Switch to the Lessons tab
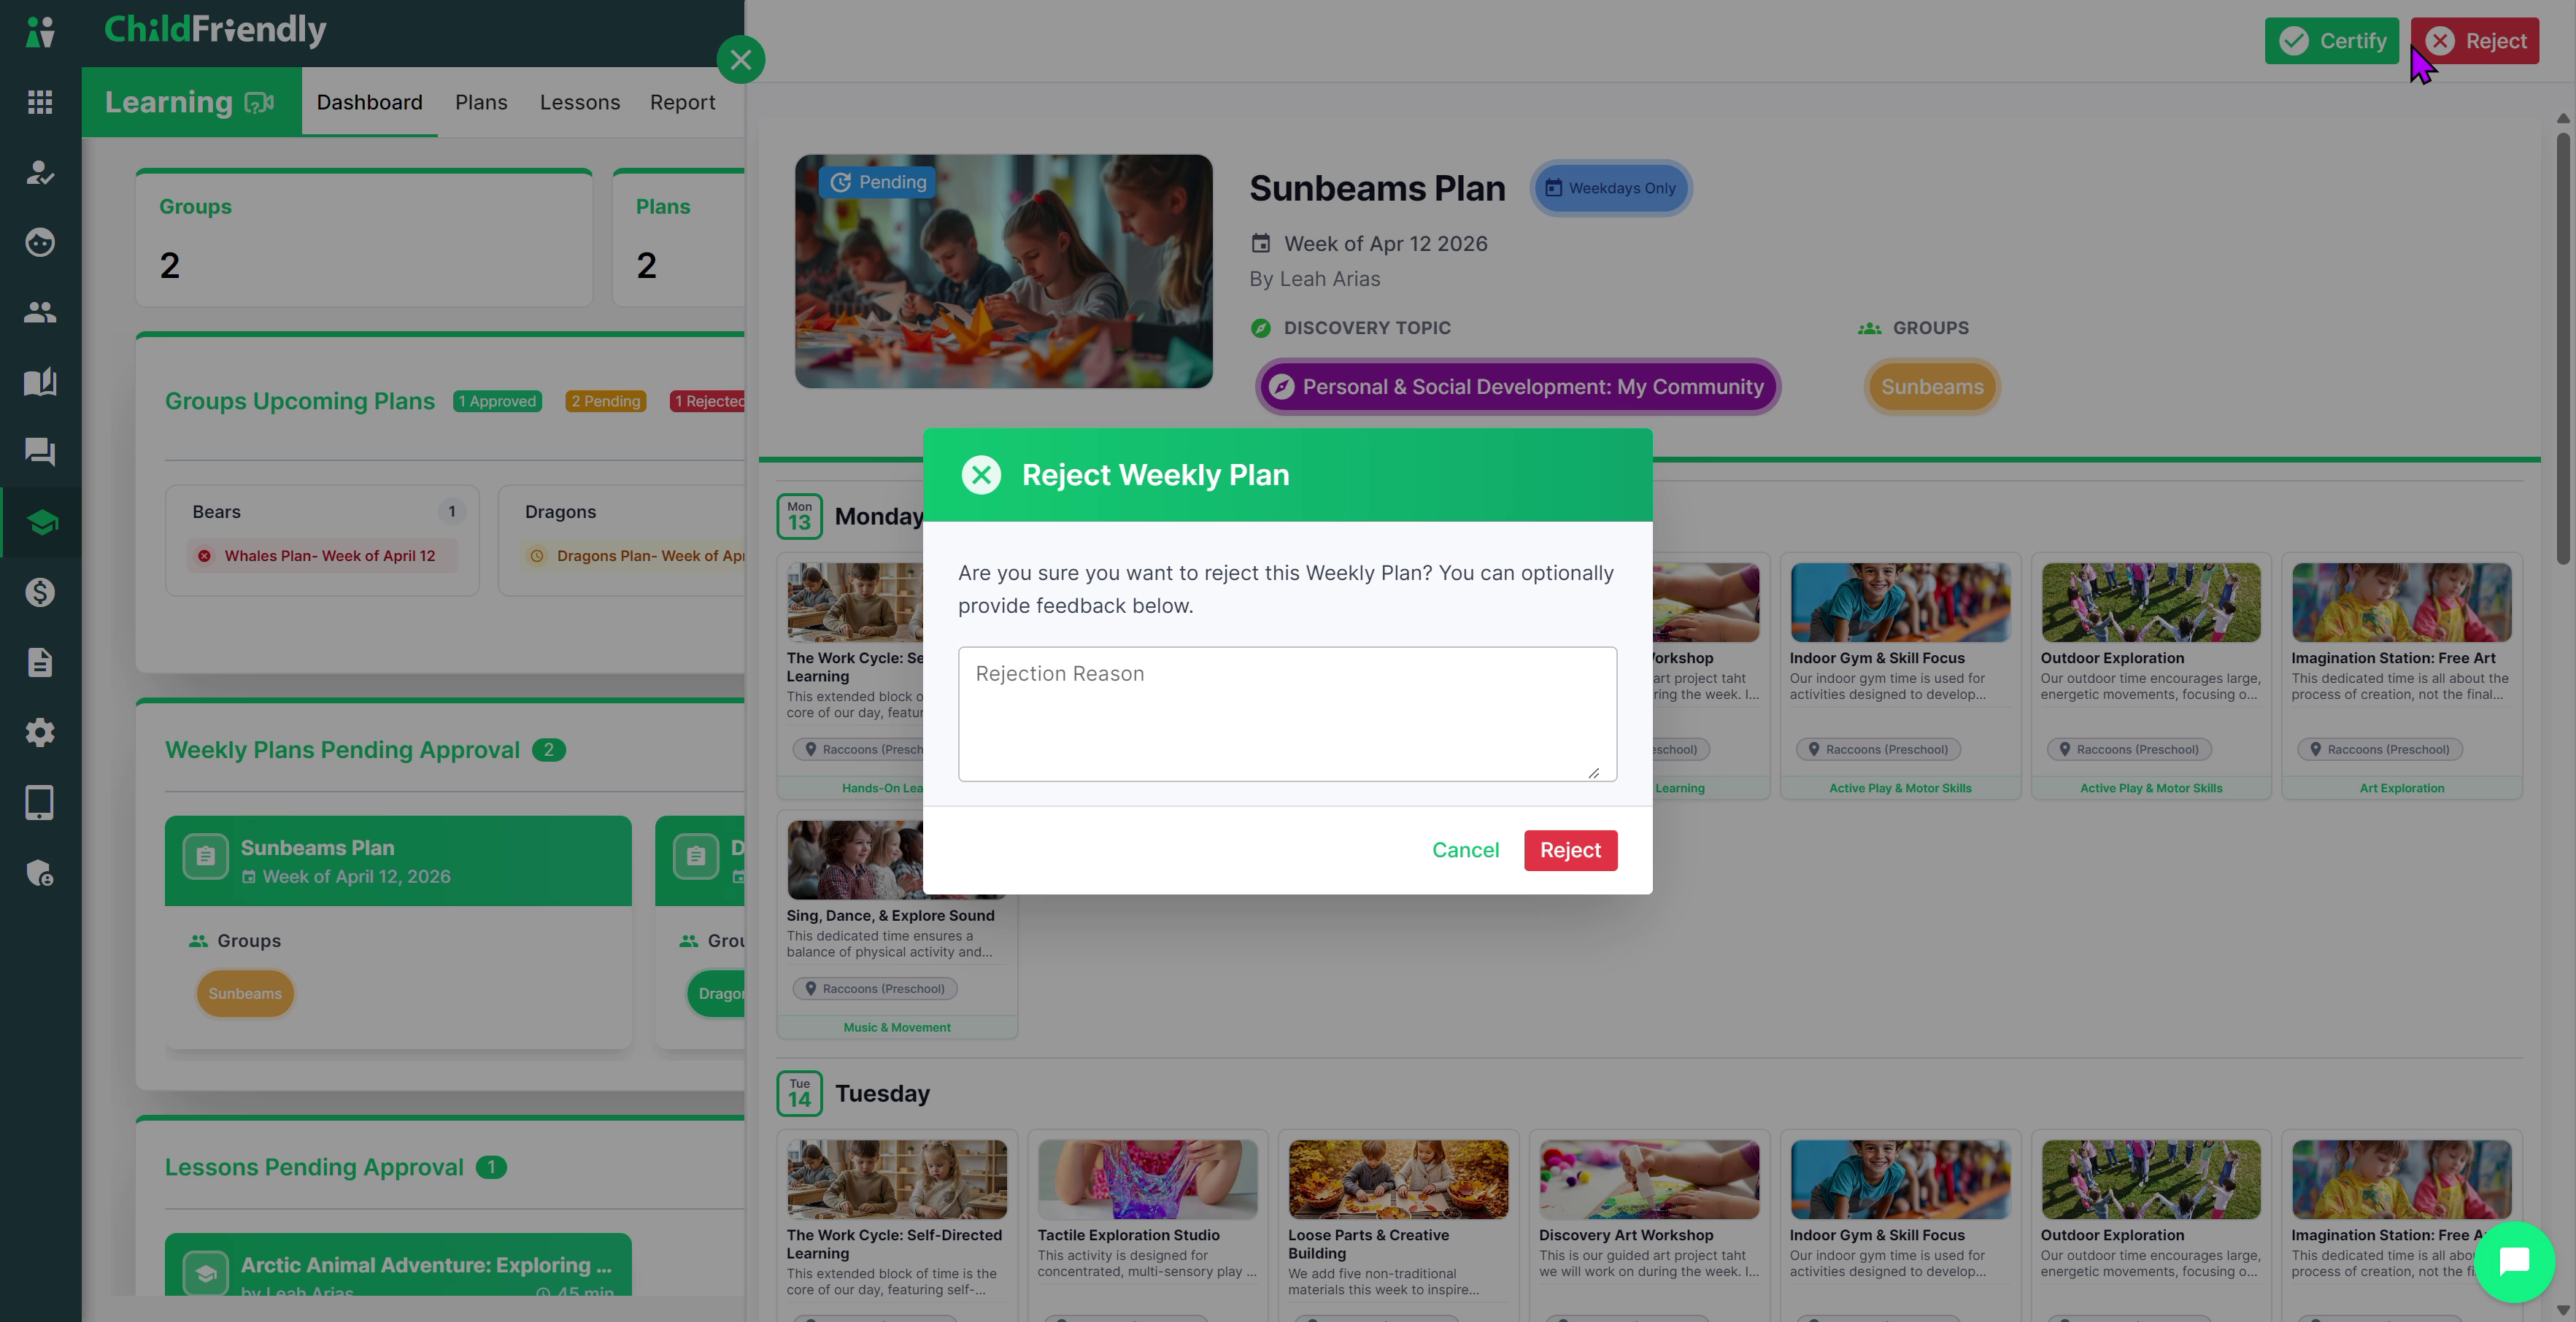The height and width of the screenshot is (1322, 2576). pyautogui.click(x=580, y=102)
